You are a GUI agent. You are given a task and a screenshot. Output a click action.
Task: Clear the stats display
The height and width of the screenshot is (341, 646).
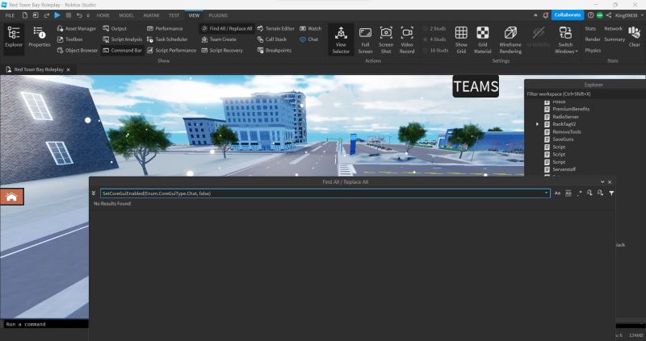[x=635, y=37]
